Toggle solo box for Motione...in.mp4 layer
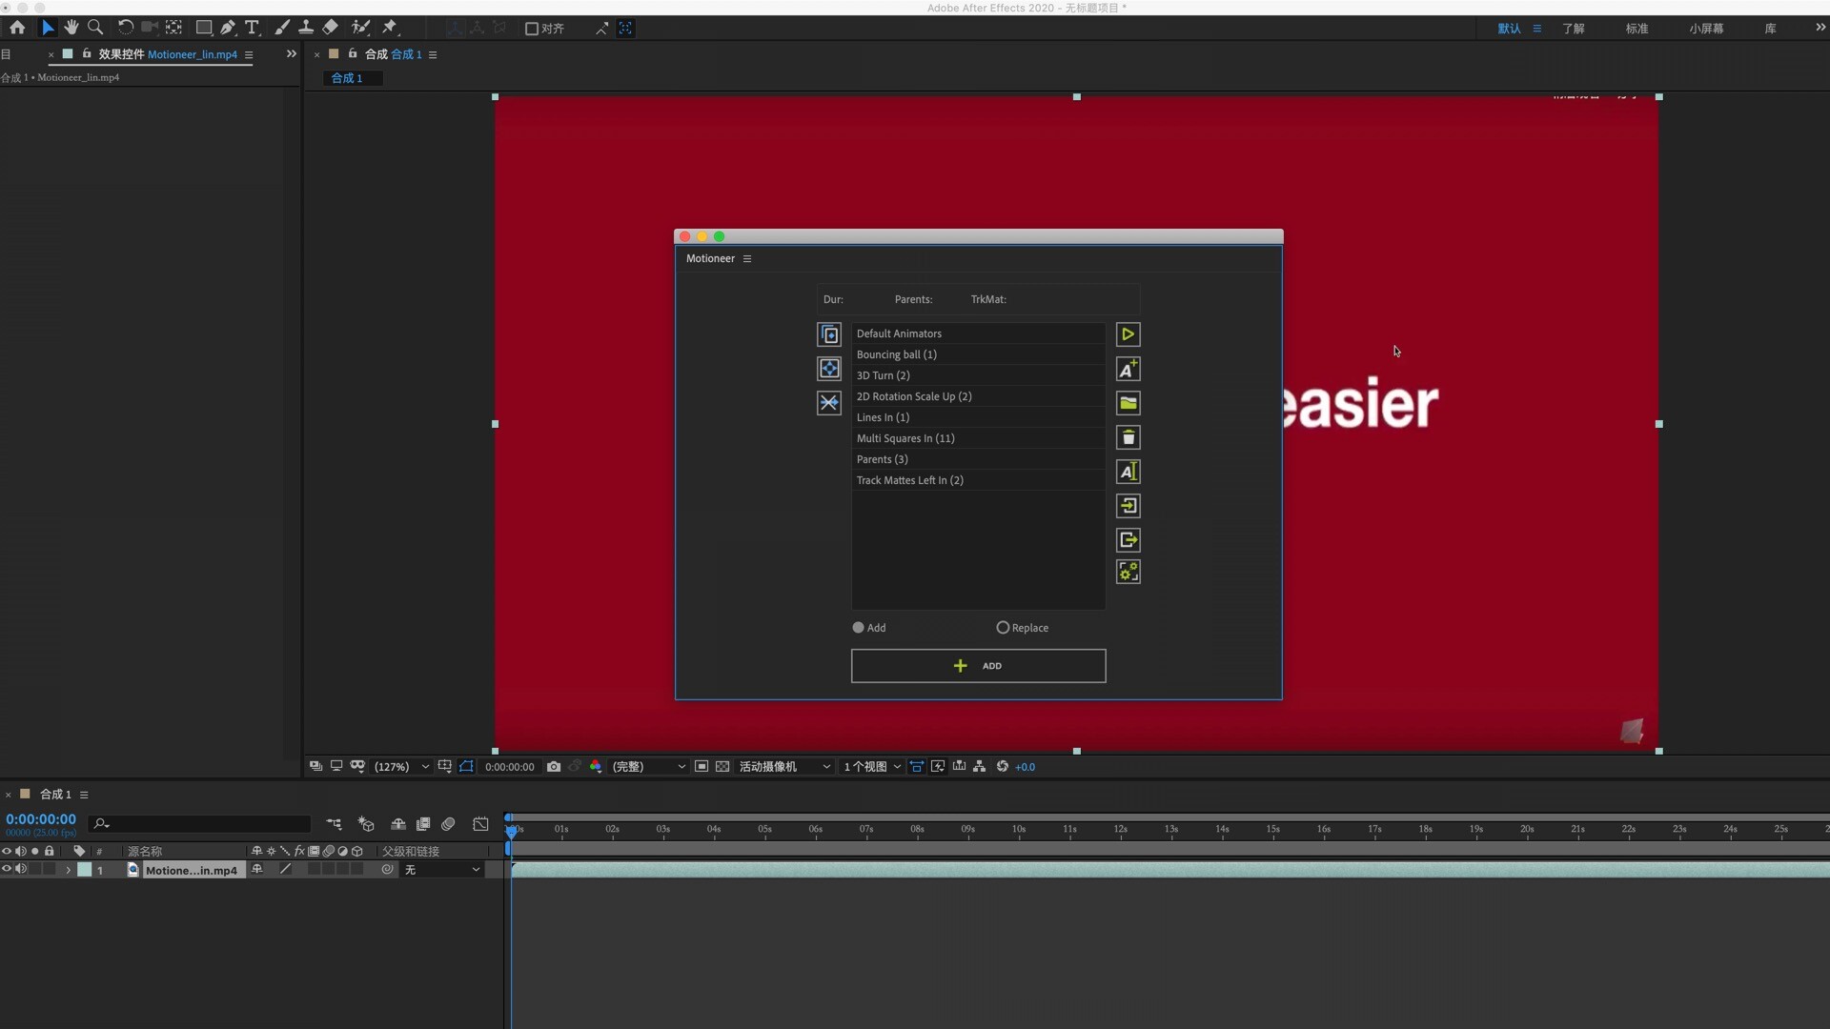 pos(35,869)
